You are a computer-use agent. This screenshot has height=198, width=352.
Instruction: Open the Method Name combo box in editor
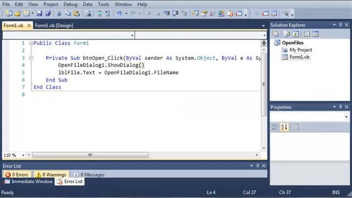click(201, 35)
